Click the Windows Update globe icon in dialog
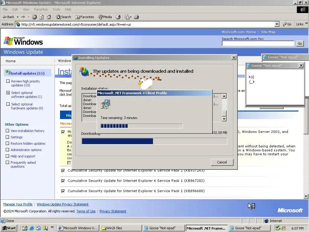309x232 pixels. [84, 71]
